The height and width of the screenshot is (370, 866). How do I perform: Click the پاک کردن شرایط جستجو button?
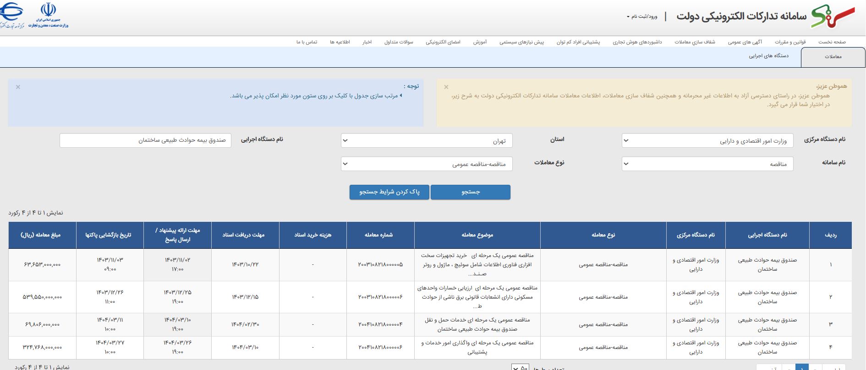point(389,192)
